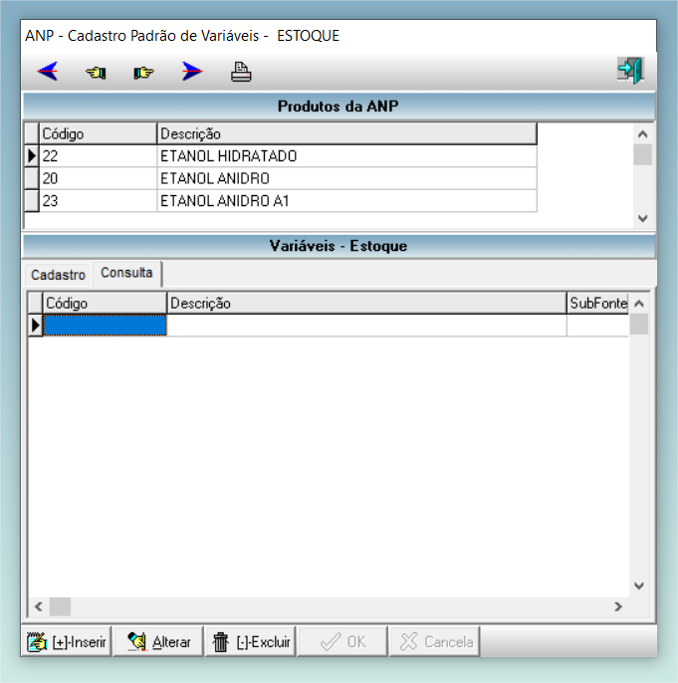Click the highlighted blue Código cell
This screenshot has width=678, height=683.
coord(105,326)
